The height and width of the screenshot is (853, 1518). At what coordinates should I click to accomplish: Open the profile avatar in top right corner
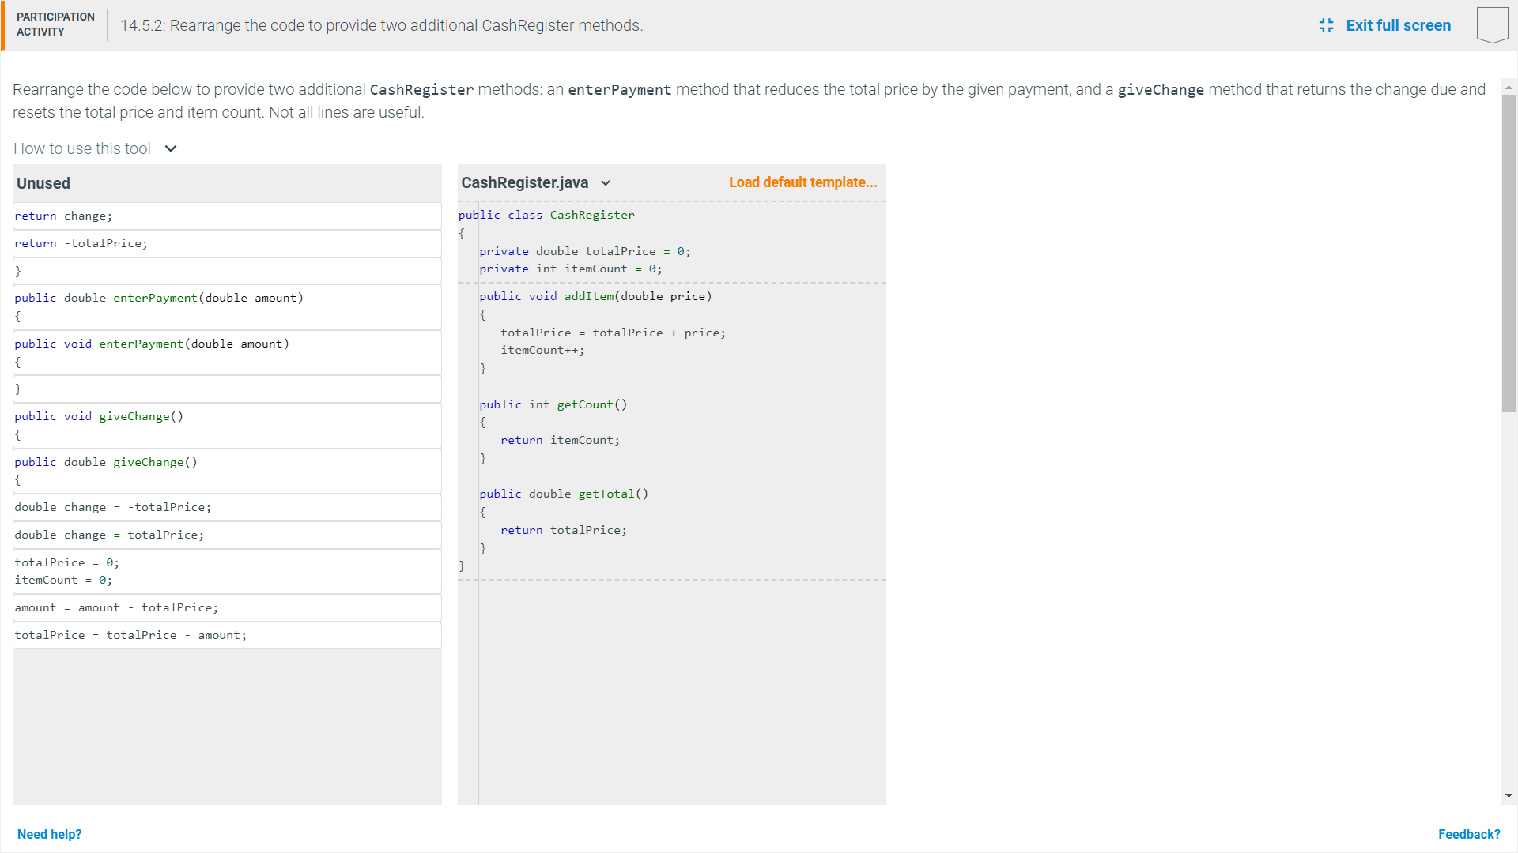click(1492, 24)
